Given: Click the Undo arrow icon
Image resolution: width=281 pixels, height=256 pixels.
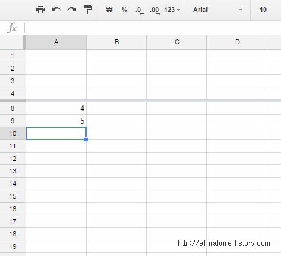Looking at the screenshot, I should point(56,10).
